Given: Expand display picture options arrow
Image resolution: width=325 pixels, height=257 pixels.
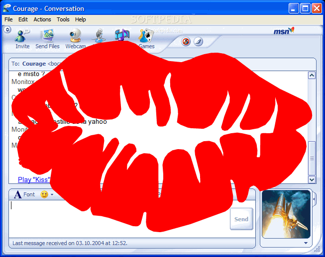Looking at the screenshot, I should (306, 243).
